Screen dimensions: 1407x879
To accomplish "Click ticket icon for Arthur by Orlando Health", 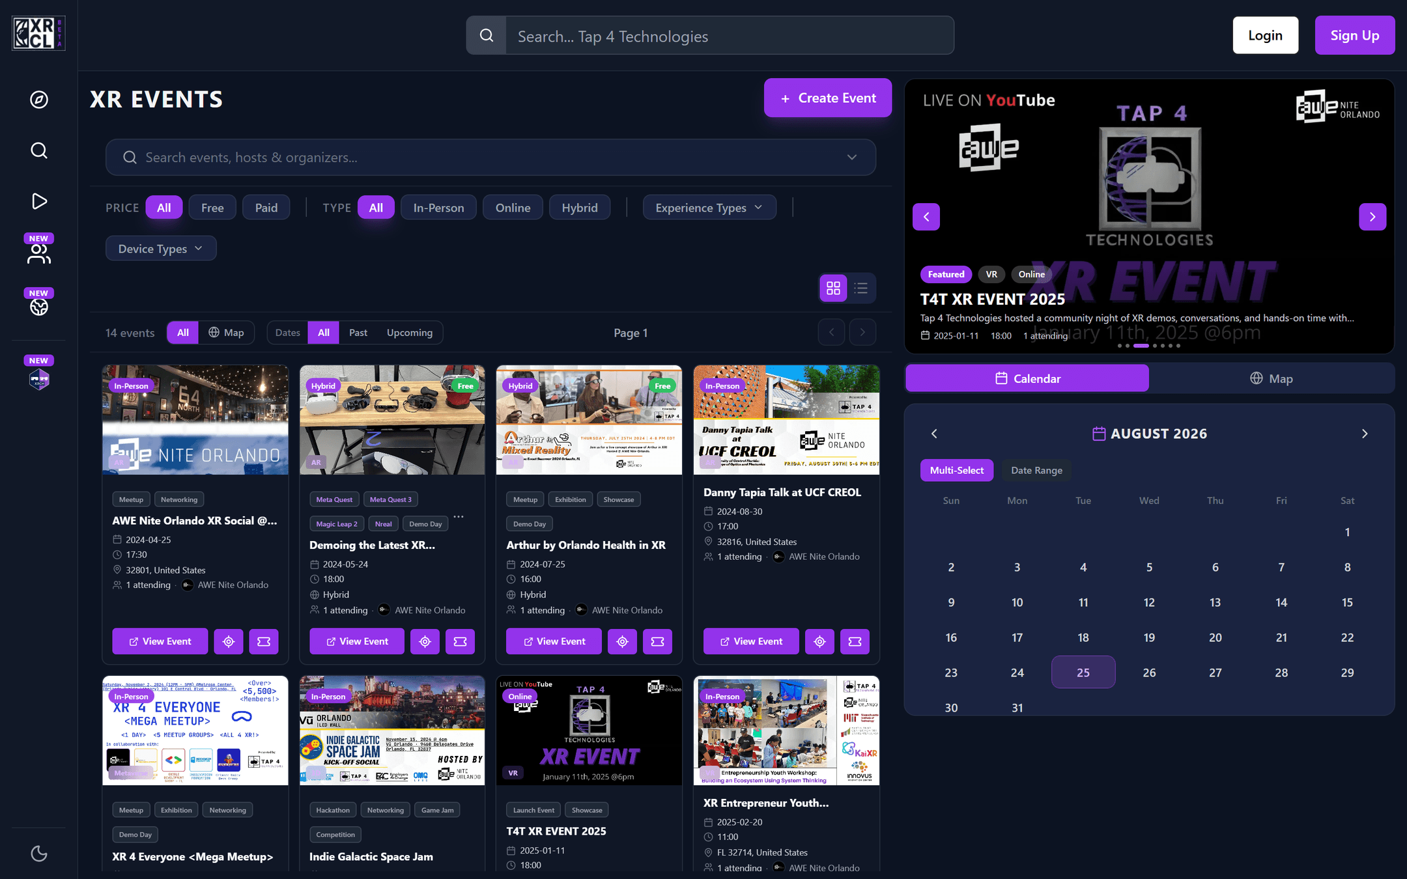I will pyautogui.click(x=658, y=641).
